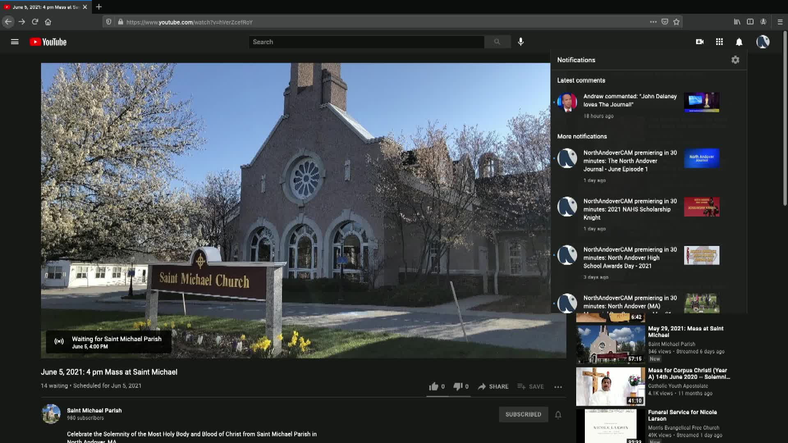Open the Firefox hamburger menu

click(x=780, y=22)
